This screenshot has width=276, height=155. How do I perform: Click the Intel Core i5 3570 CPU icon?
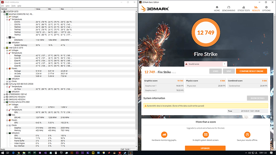pos(7,48)
